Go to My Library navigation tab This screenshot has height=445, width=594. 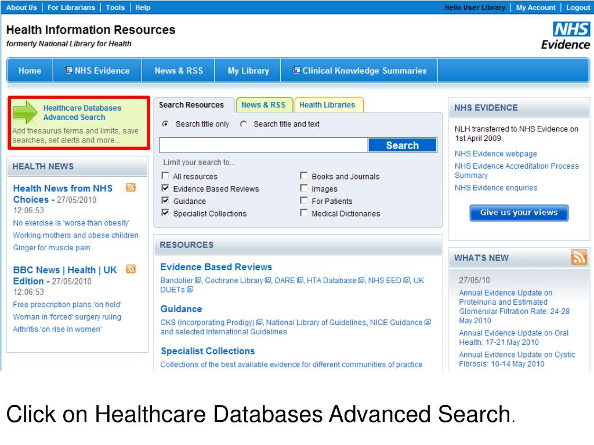(248, 70)
